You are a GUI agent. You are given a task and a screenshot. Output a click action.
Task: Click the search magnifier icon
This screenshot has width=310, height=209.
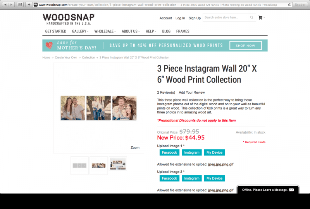coord(251,17)
